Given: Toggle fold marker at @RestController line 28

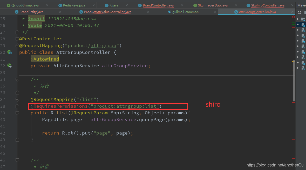Looking at the screenshot, I should (17, 39).
